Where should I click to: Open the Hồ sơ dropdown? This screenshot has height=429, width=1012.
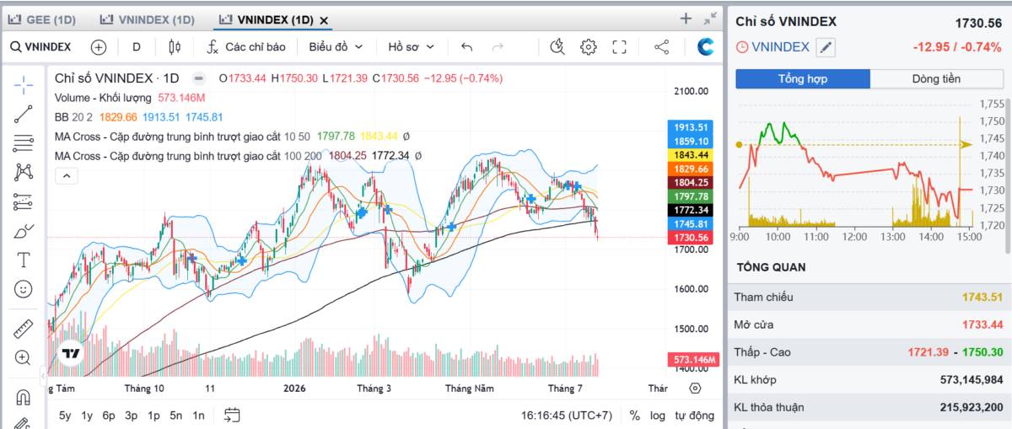click(411, 47)
